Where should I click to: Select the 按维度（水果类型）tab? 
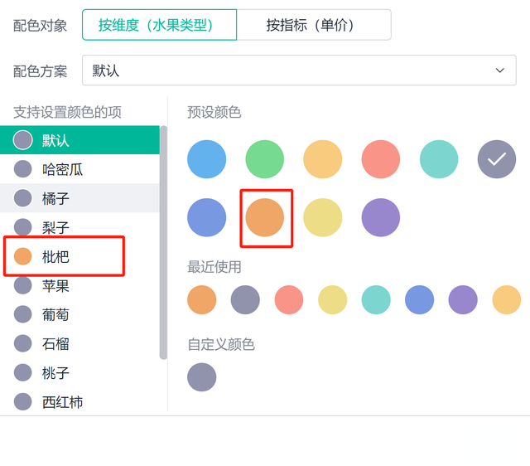coord(159,25)
